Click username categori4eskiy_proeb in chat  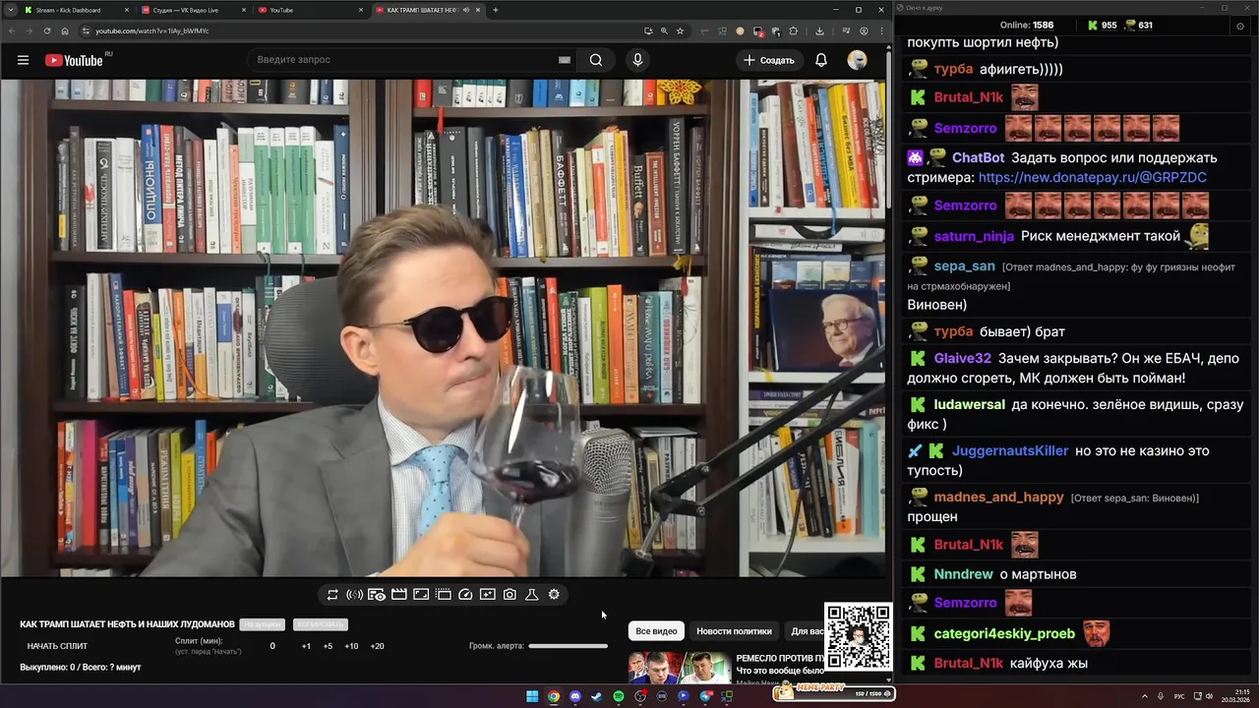[x=1004, y=634]
